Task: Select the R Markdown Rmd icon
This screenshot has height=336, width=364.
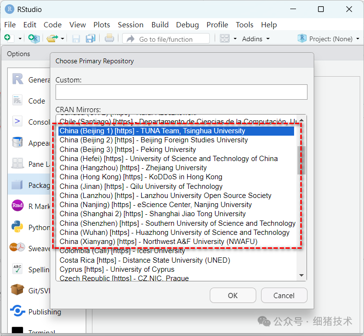Action: click(17, 206)
